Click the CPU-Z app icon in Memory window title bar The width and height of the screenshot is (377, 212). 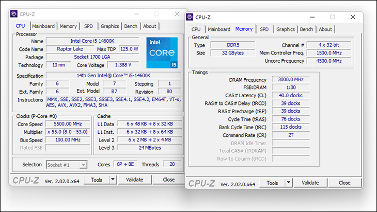(190, 17)
